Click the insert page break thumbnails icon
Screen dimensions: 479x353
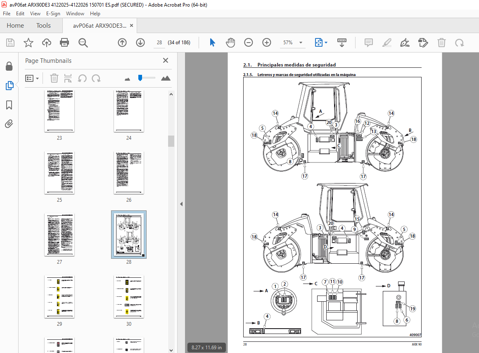[68, 78]
